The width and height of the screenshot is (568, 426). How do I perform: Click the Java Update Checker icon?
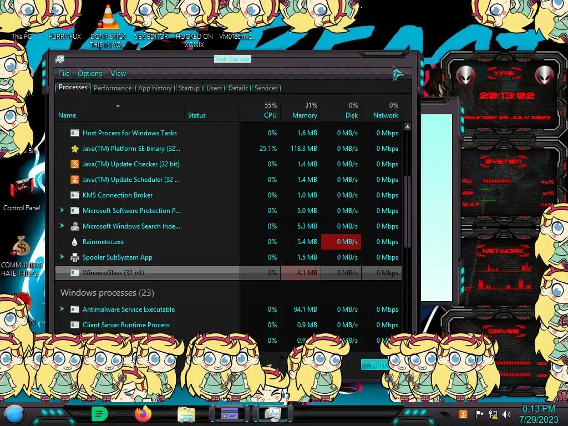(x=75, y=164)
